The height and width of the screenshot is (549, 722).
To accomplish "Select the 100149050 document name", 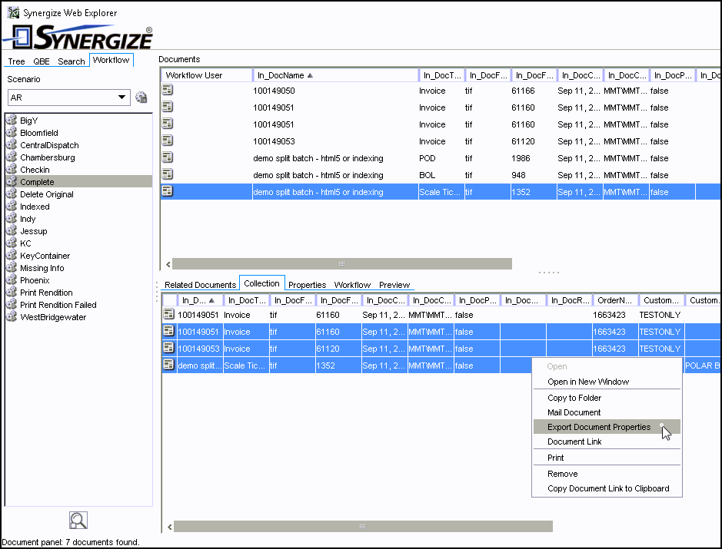I will coord(274,91).
